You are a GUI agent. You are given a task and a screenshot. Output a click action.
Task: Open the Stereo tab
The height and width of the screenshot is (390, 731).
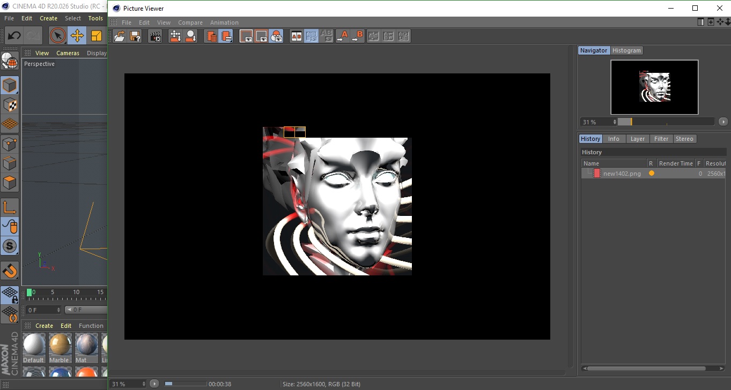[x=684, y=139]
